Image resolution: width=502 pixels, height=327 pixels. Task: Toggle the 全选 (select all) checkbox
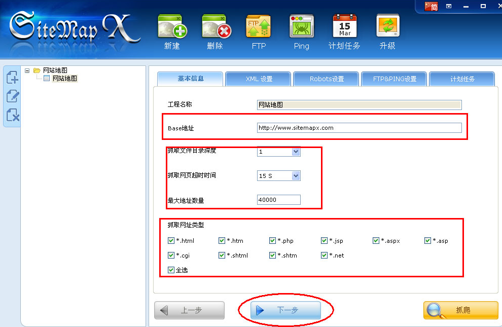(x=171, y=270)
